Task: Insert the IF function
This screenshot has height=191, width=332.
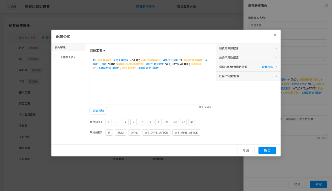Action: pos(109,132)
